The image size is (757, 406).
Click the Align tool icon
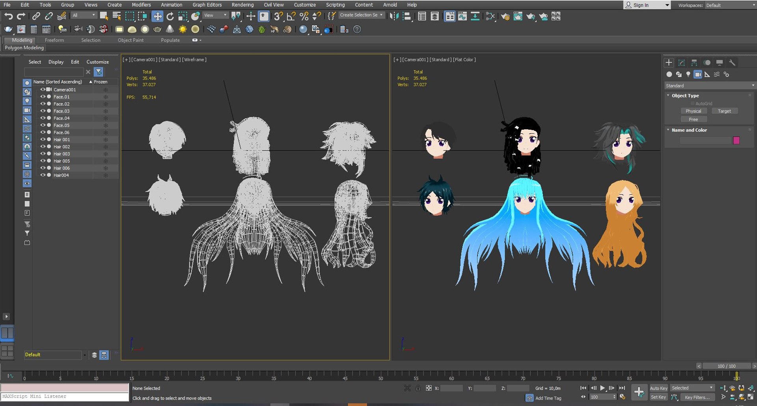(407, 16)
